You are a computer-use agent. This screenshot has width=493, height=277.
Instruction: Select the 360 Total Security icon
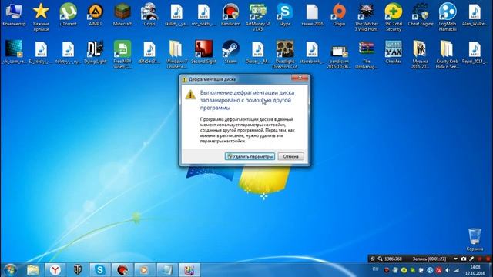pos(394,16)
